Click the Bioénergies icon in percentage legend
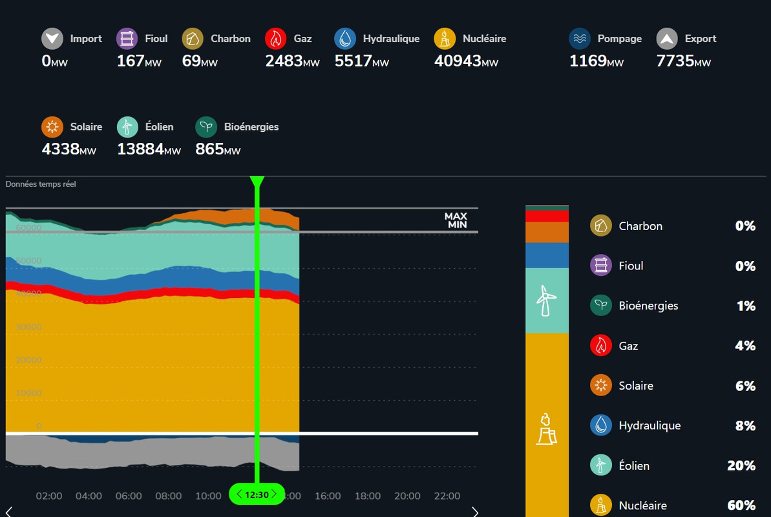Screen dimensions: 771x517 (x=601, y=306)
